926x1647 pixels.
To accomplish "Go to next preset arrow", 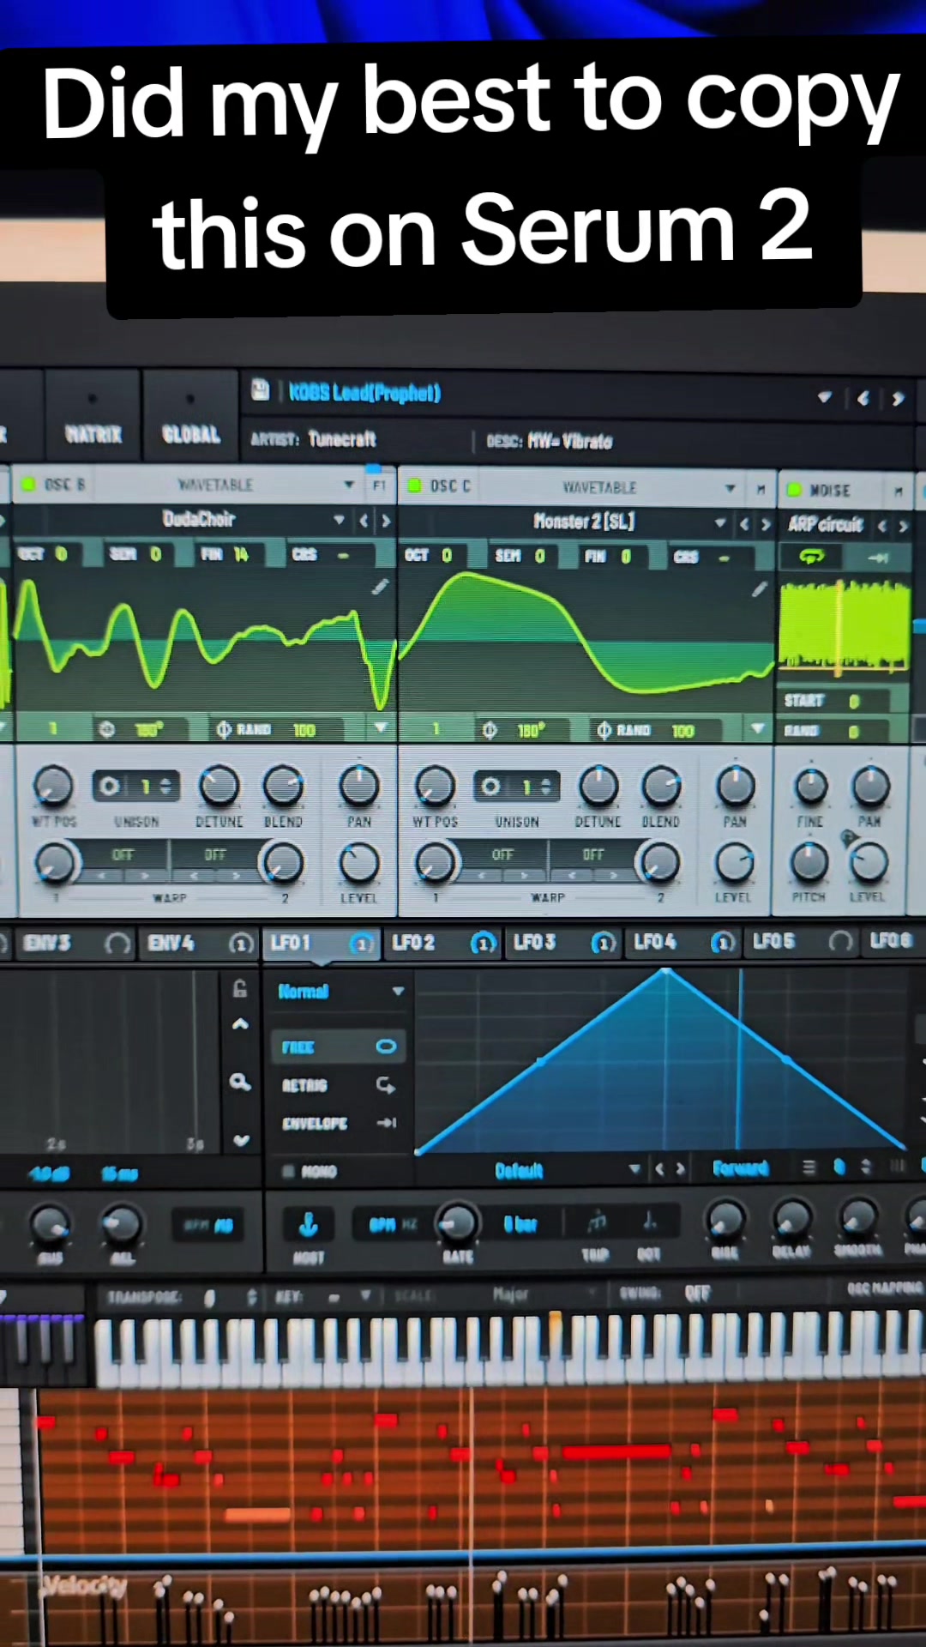I will pyautogui.click(x=898, y=399).
